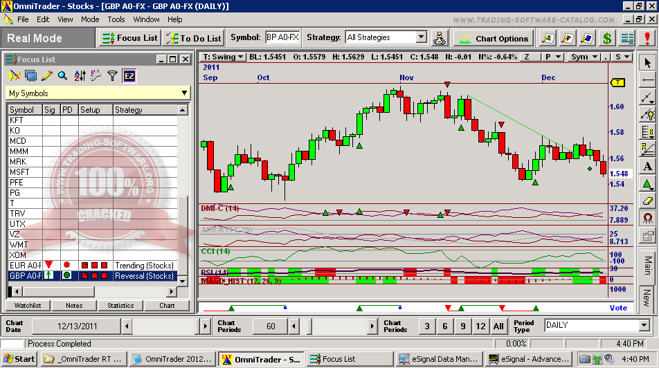Click the Symbol input field
659x368 pixels.
[282, 37]
